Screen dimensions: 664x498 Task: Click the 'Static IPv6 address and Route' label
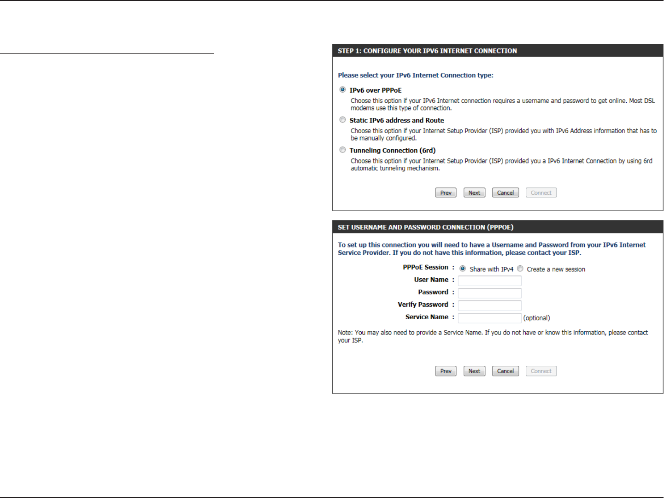click(397, 120)
